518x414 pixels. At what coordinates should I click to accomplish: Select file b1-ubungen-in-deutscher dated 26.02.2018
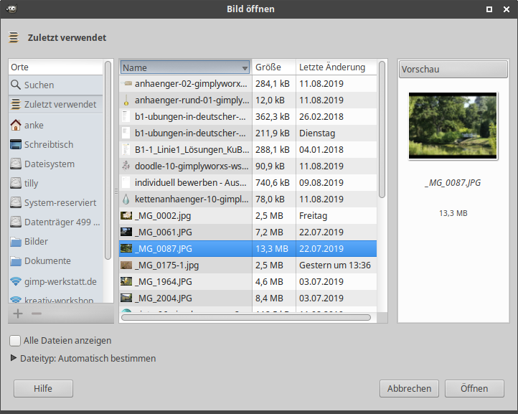click(x=248, y=117)
